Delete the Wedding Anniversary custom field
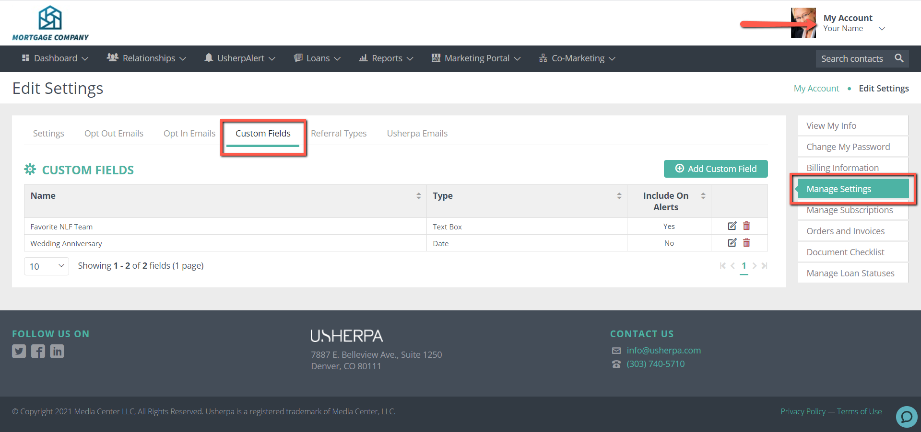Viewport: 921px width, 432px height. (x=746, y=243)
